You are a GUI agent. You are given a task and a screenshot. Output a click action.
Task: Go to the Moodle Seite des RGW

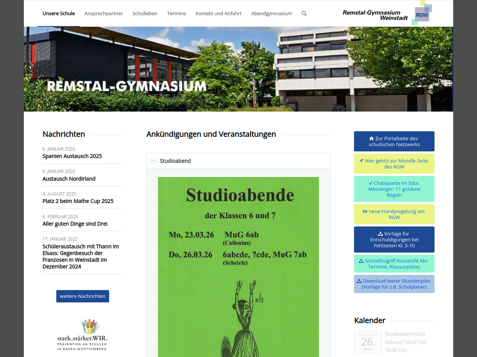pyautogui.click(x=394, y=164)
